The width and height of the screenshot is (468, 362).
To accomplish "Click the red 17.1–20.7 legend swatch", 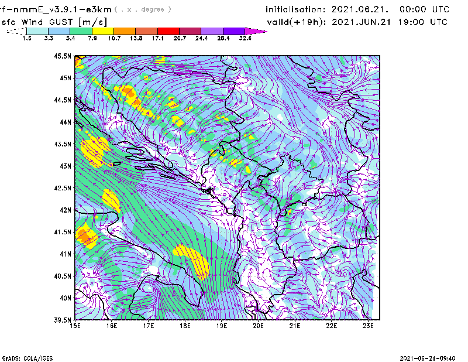I will click(168, 31).
